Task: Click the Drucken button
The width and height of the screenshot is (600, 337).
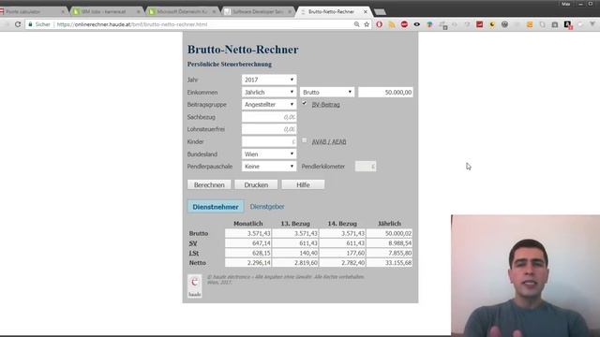Action: point(256,184)
